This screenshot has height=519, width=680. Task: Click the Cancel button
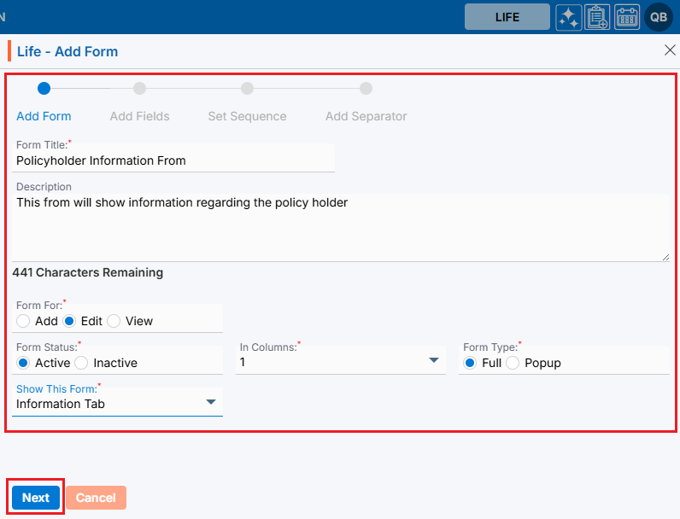(96, 498)
